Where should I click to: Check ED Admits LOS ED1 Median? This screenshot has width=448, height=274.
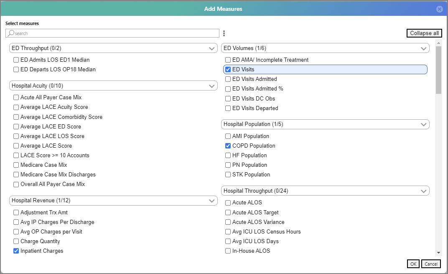pyautogui.click(x=16, y=60)
